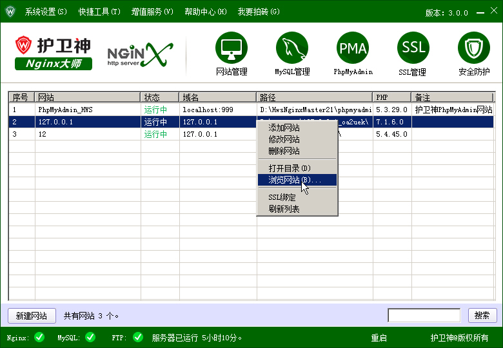
Task: Click SSL绑定 in the context menu
Action: [282, 198]
